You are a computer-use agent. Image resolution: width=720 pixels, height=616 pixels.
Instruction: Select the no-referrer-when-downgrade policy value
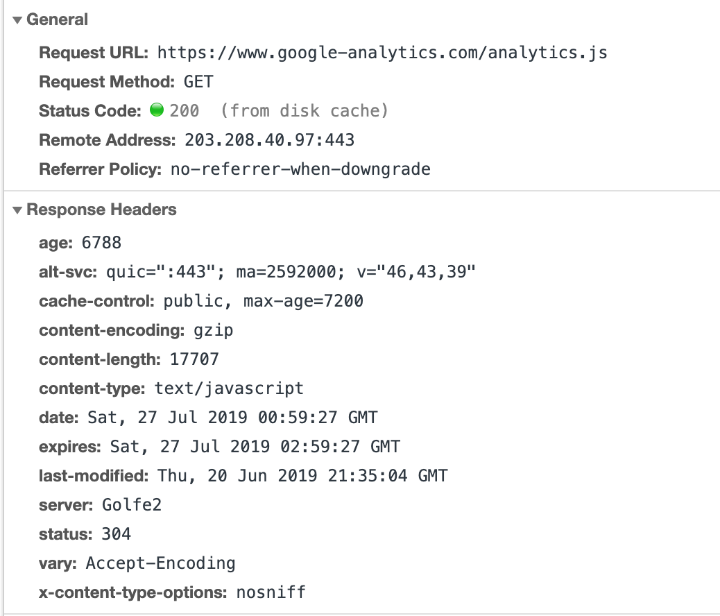[x=301, y=169]
